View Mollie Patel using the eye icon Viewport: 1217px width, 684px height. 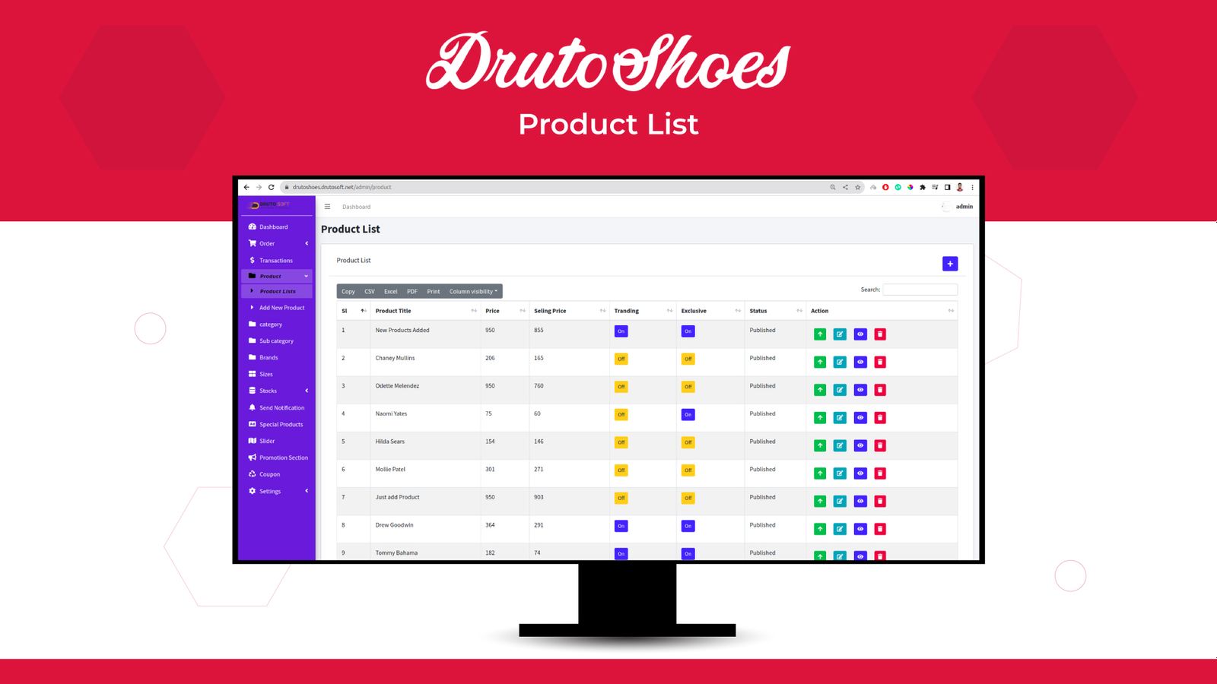(860, 473)
